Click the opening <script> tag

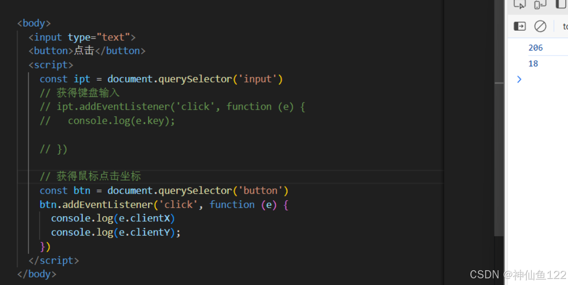tap(51, 65)
